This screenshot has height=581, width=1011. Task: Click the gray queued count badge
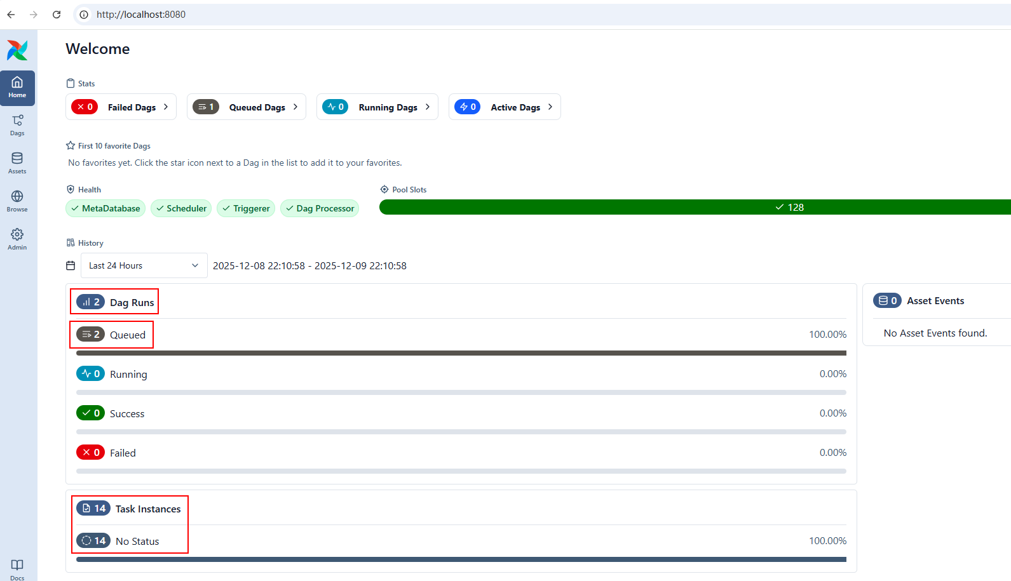point(206,107)
